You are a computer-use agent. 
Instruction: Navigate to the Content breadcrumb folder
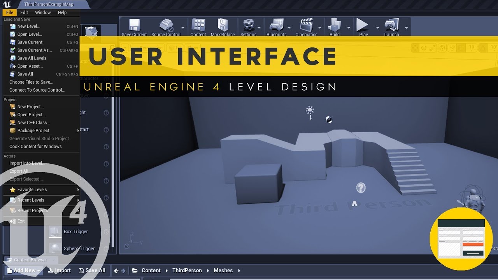point(151,271)
